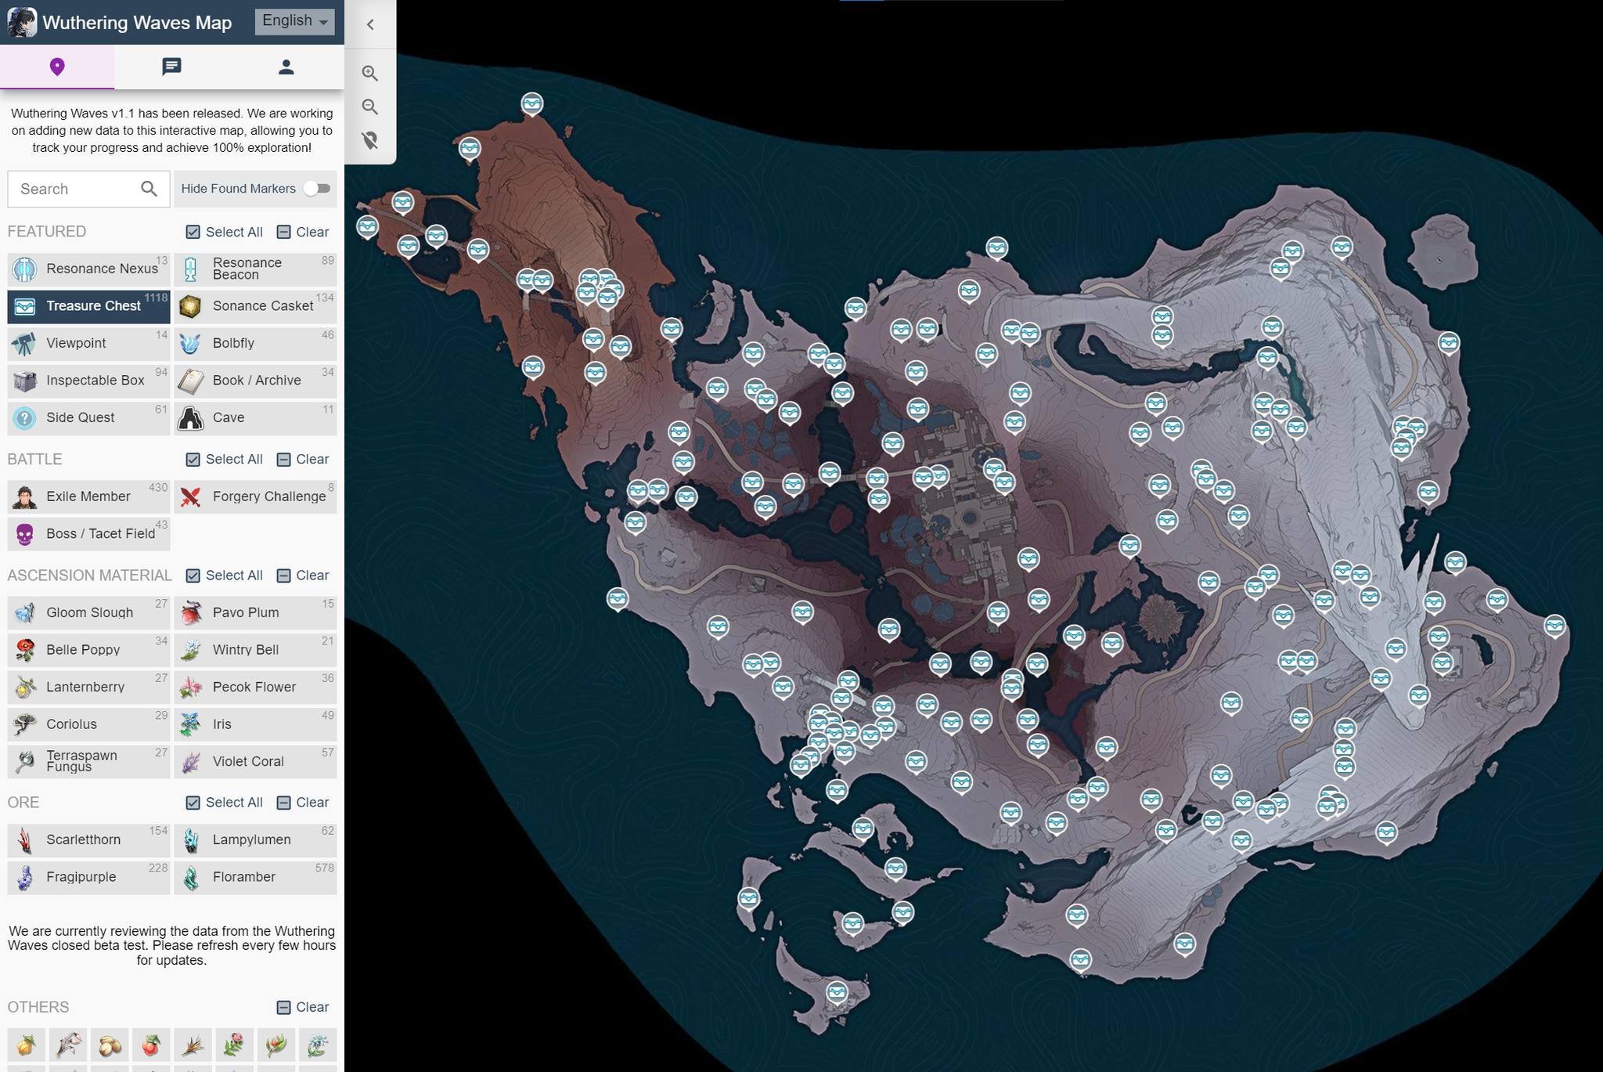Show Iris locations
This screenshot has height=1072, width=1603.
point(255,724)
